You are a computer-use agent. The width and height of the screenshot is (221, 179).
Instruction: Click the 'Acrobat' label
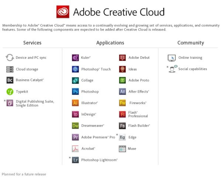(x=88, y=148)
